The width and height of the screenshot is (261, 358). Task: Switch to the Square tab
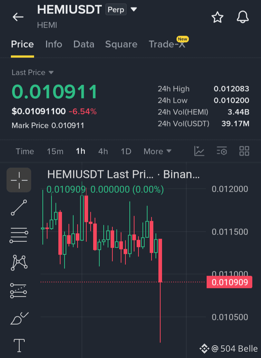[x=121, y=44]
